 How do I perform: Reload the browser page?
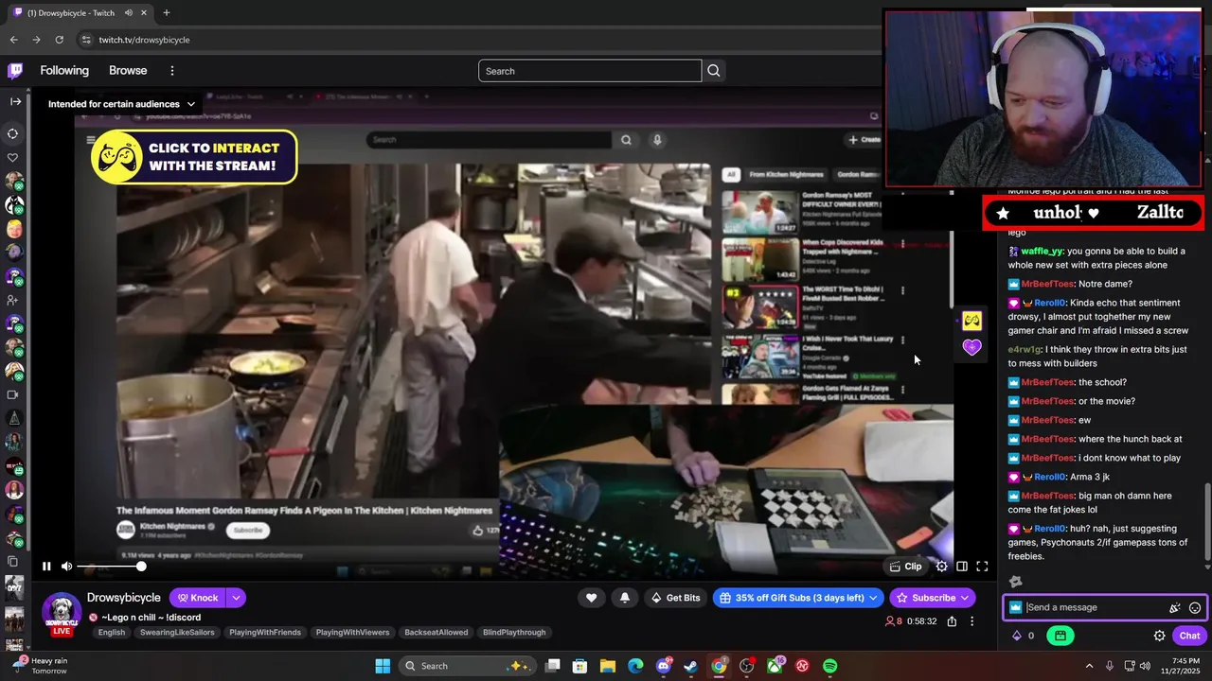59,40
